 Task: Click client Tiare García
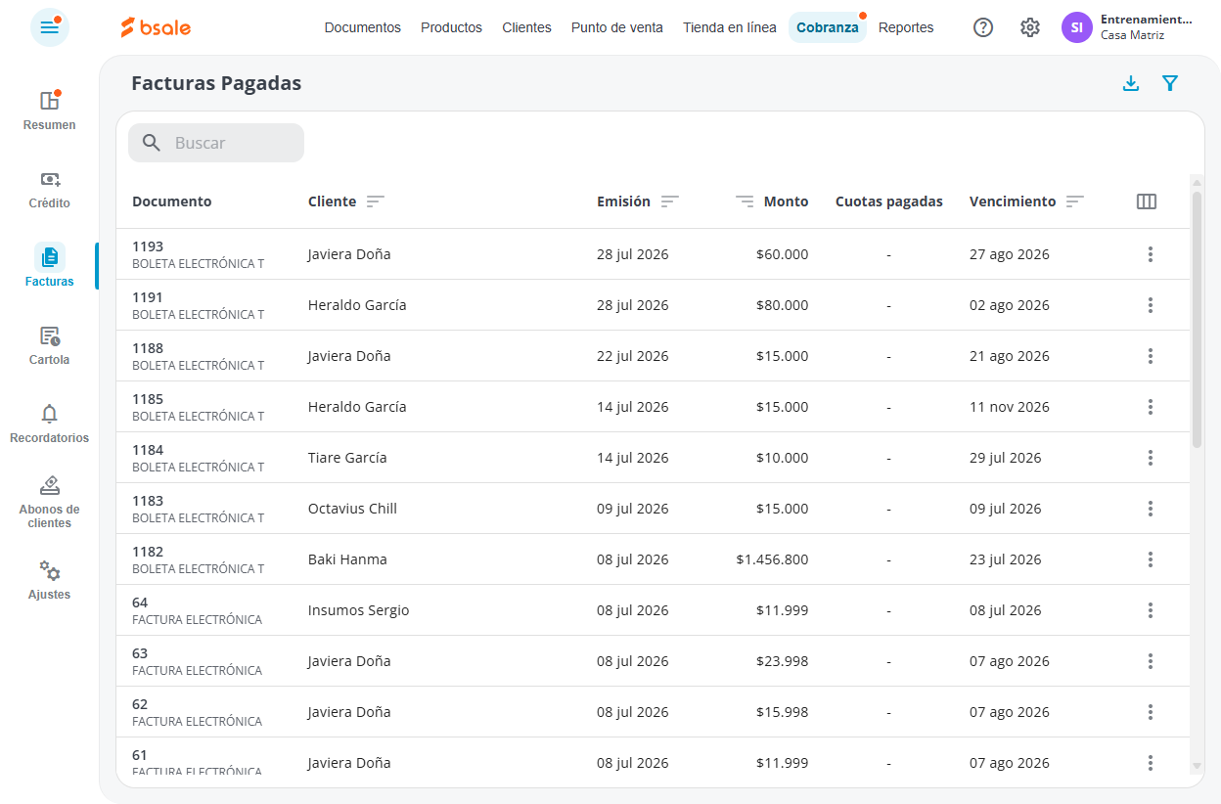point(347,458)
